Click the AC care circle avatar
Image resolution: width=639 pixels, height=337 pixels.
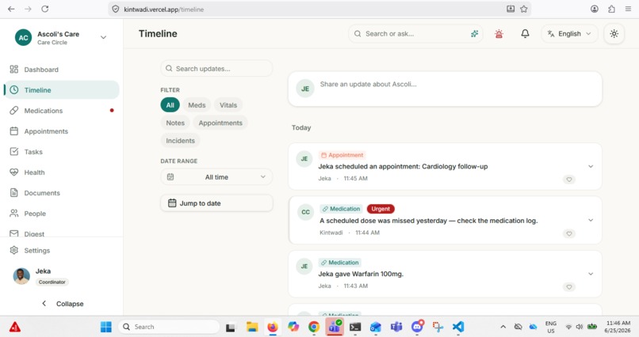[x=23, y=37]
